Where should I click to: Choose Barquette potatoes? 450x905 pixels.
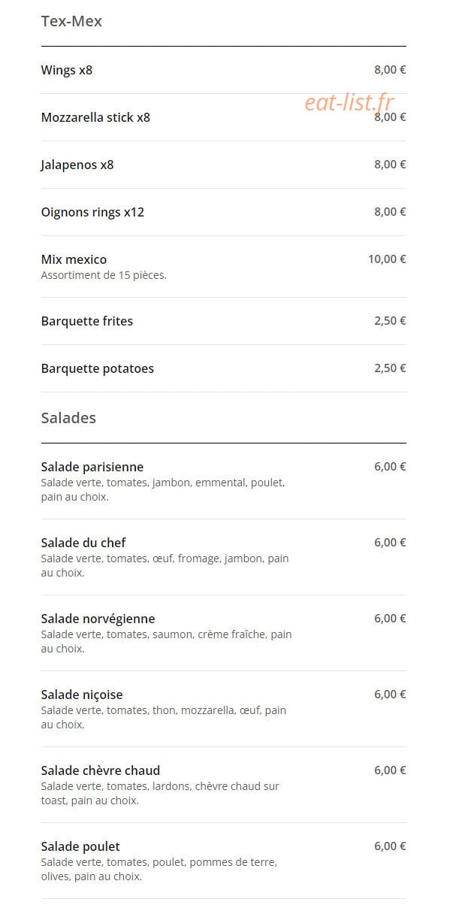tap(223, 368)
